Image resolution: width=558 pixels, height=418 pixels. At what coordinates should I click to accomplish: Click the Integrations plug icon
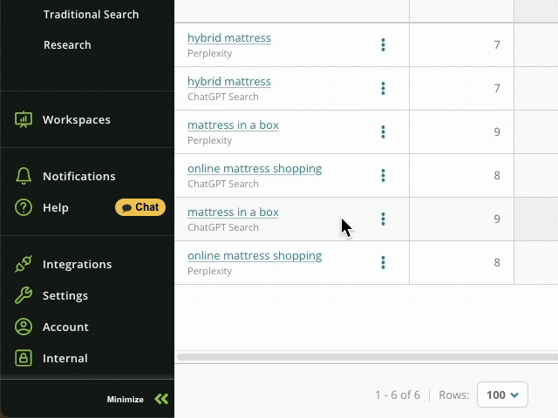(24, 264)
